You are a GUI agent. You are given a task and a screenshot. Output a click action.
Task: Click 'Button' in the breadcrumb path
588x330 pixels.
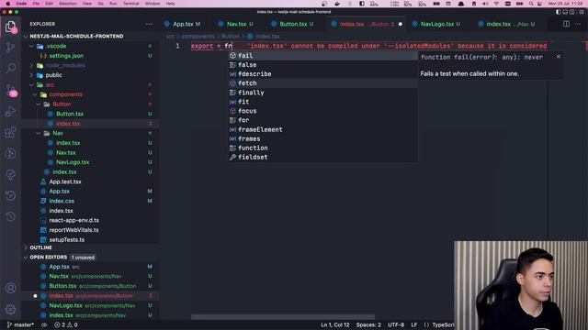[x=231, y=37]
